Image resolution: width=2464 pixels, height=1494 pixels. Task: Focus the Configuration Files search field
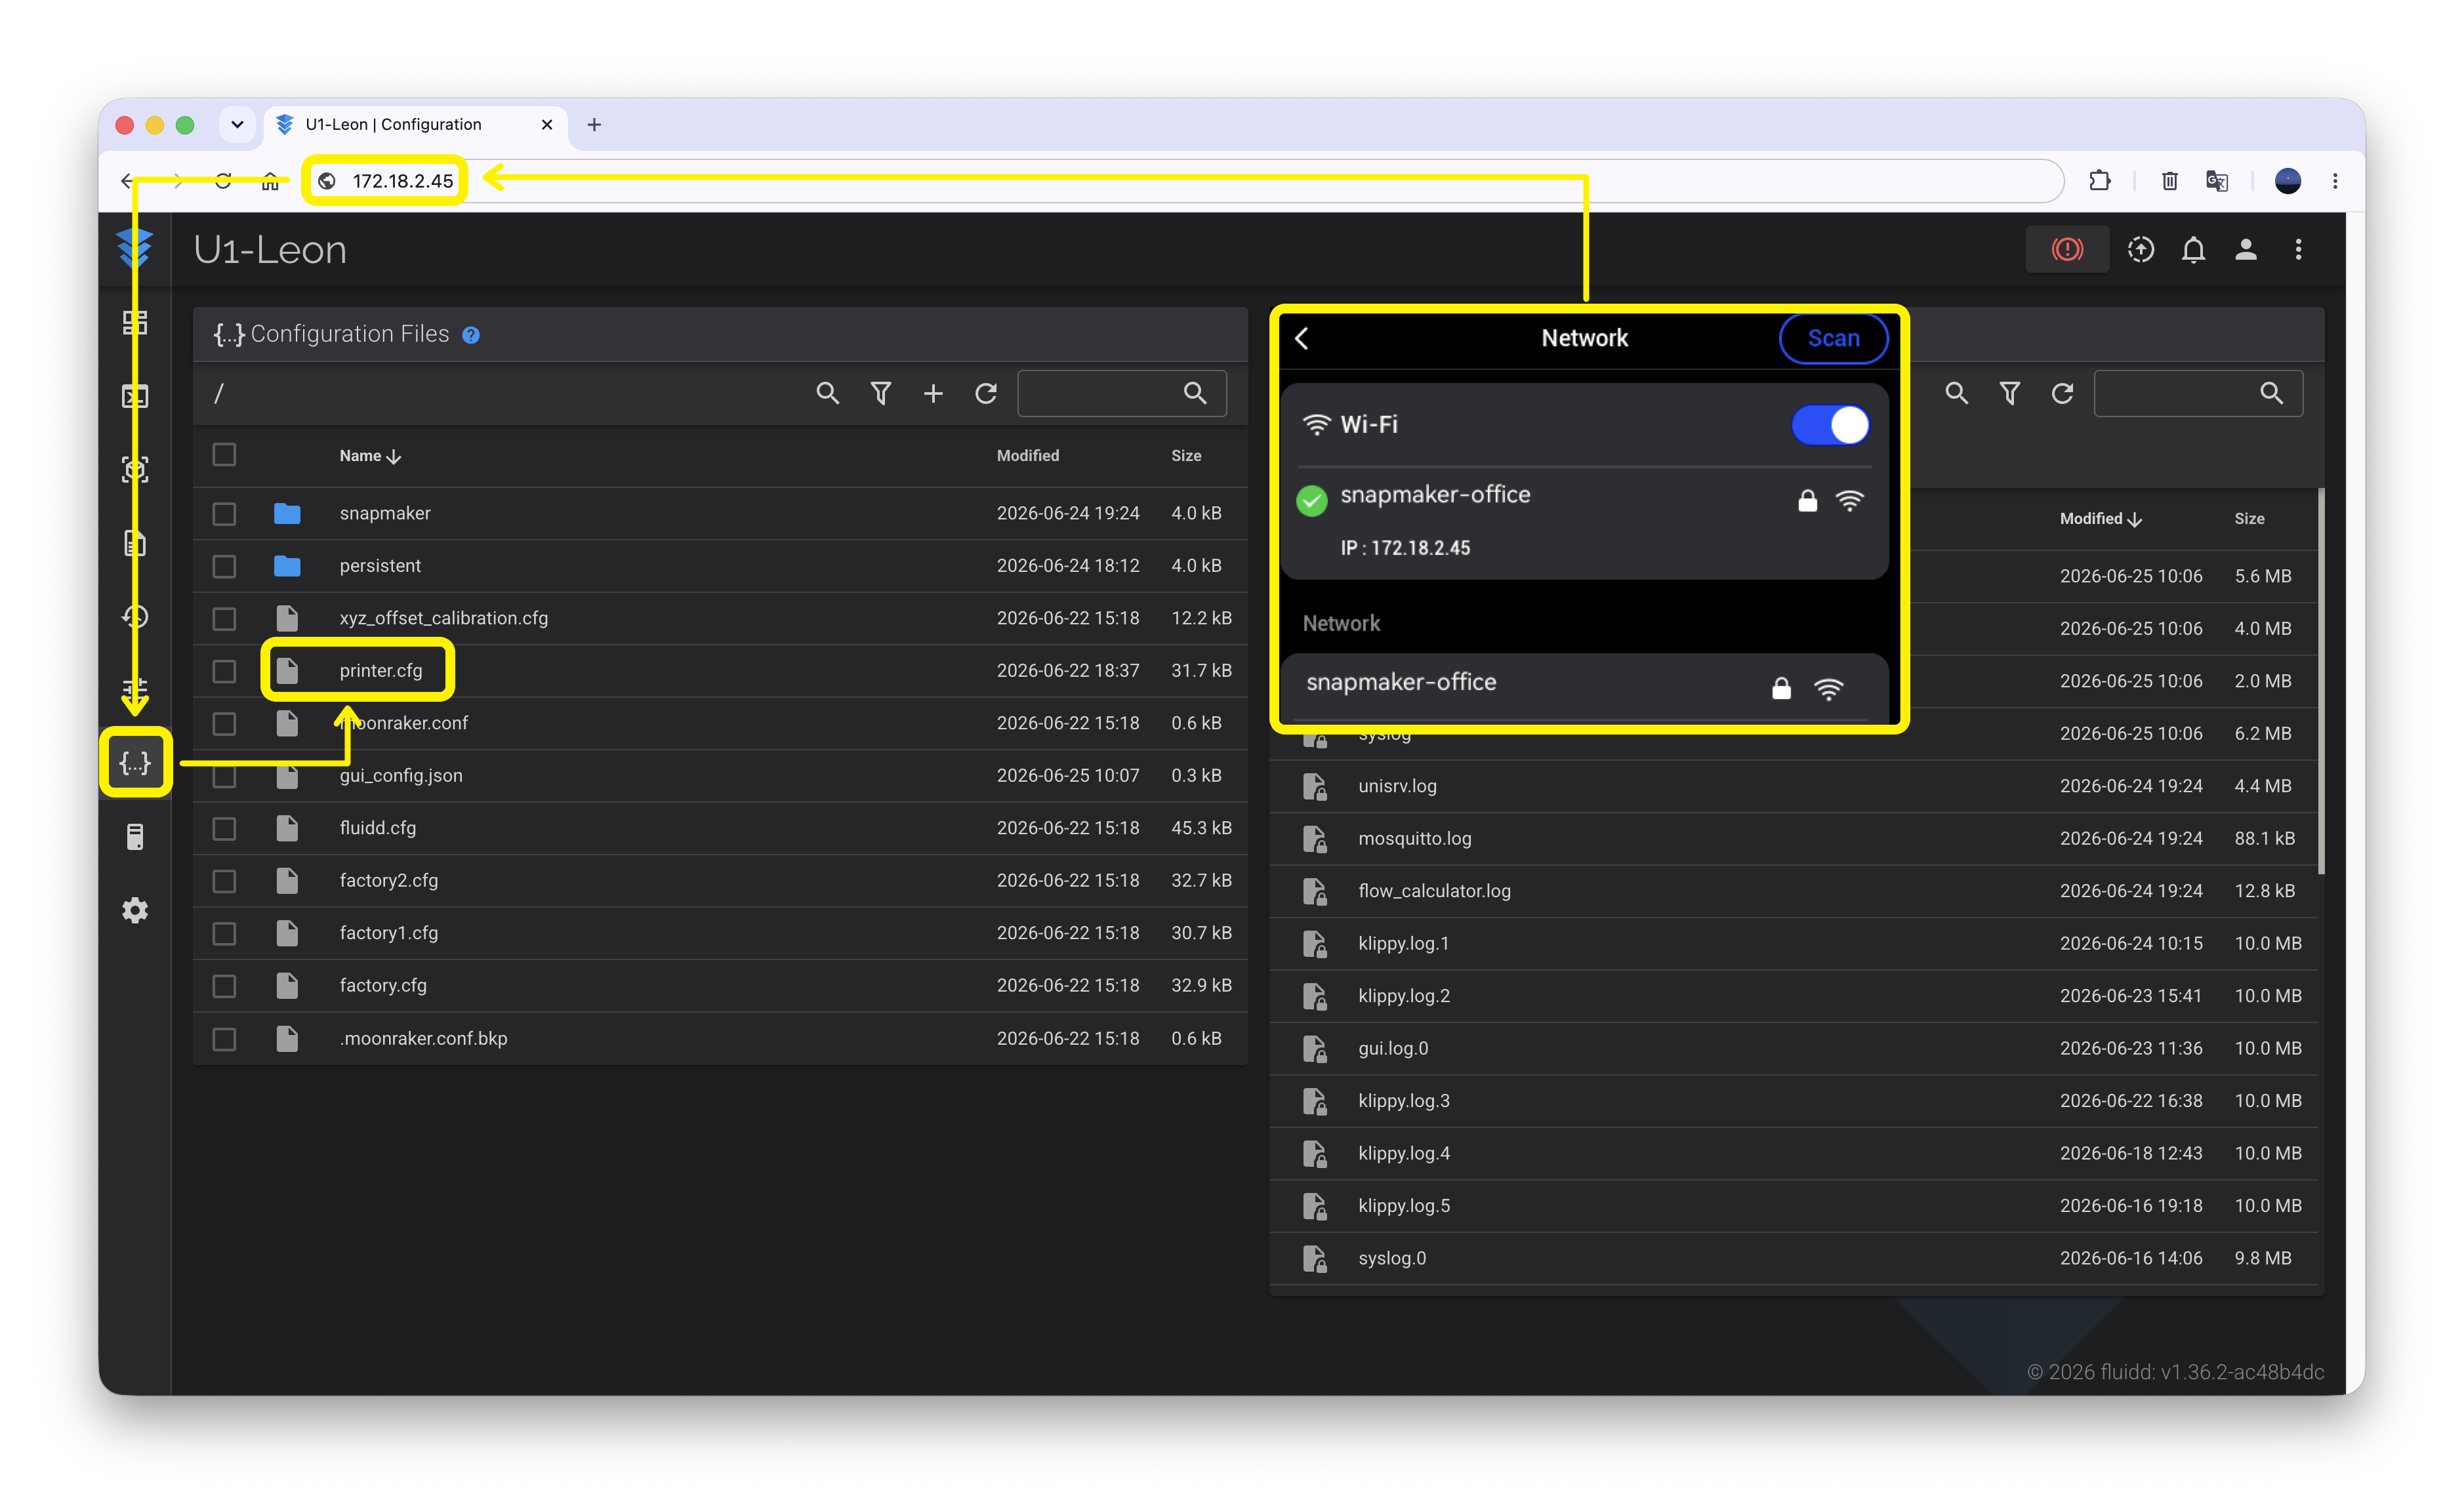click(1121, 393)
